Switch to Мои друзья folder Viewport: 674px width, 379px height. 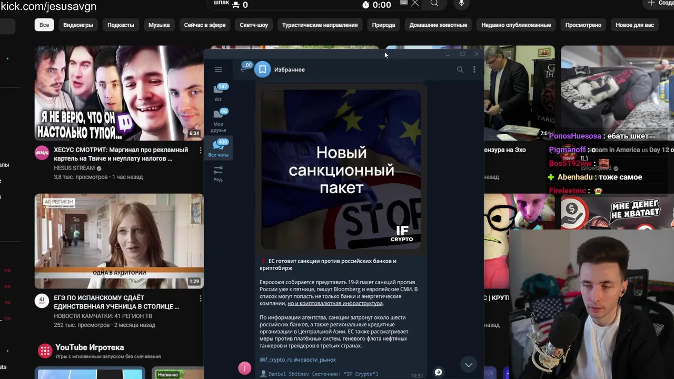click(218, 121)
